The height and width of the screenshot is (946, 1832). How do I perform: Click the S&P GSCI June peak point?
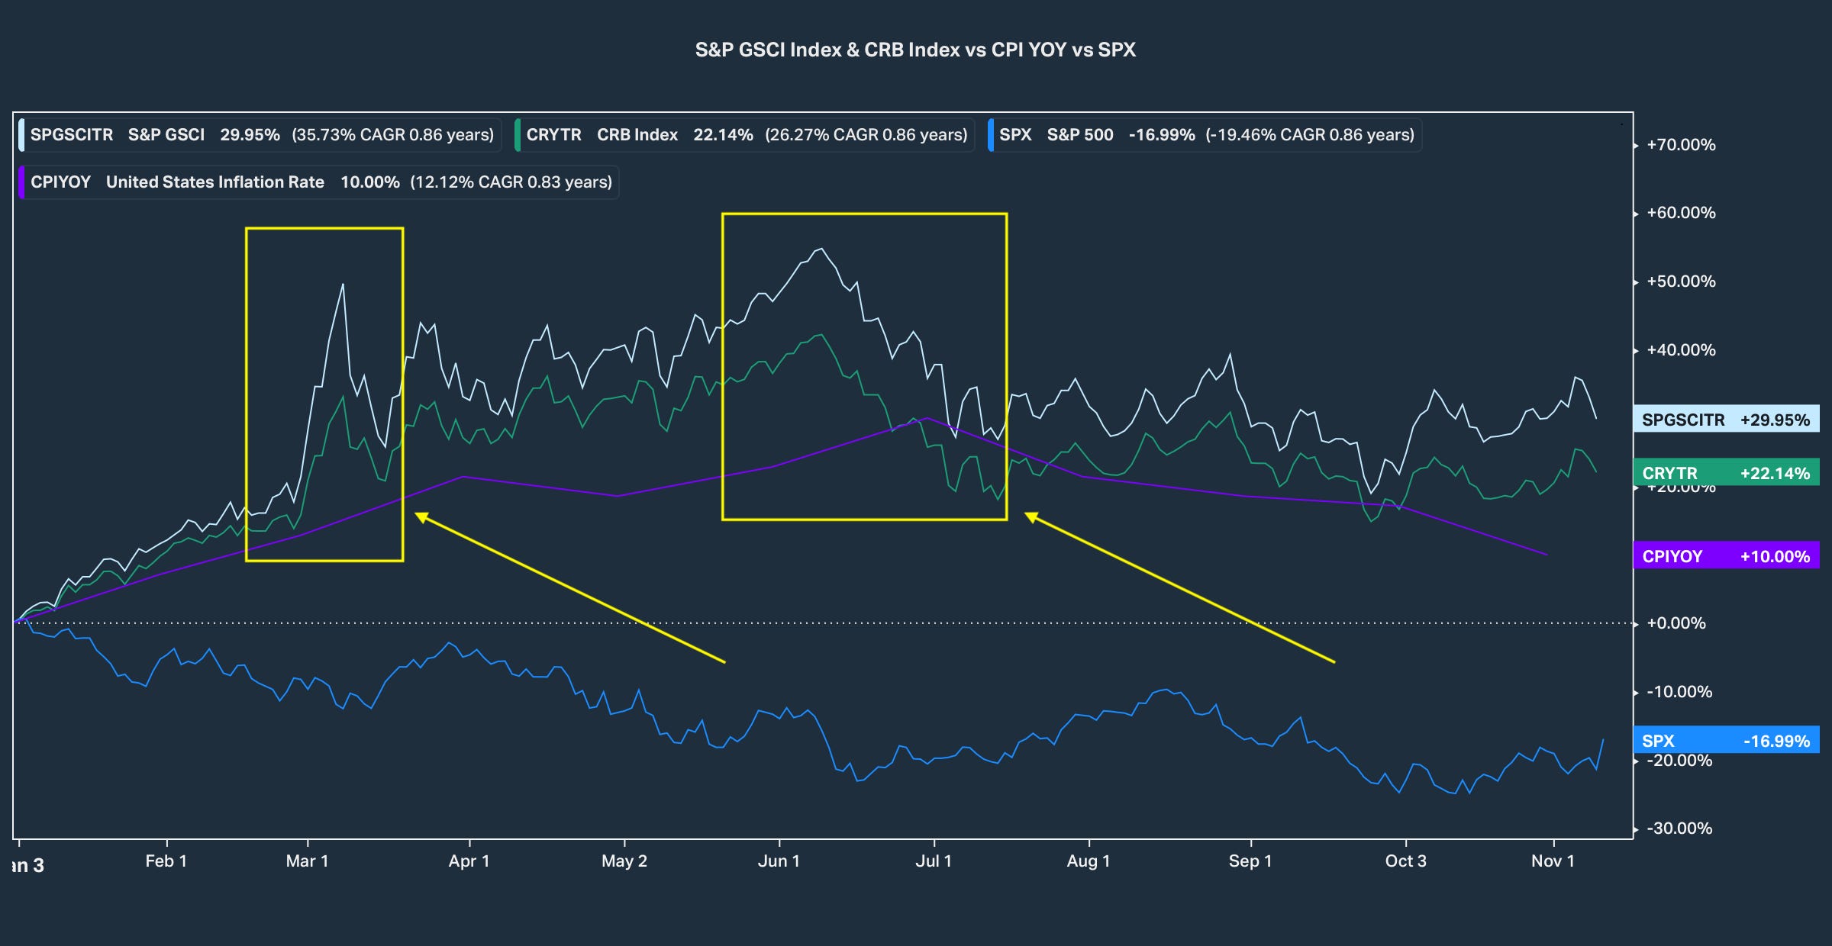[x=821, y=249]
